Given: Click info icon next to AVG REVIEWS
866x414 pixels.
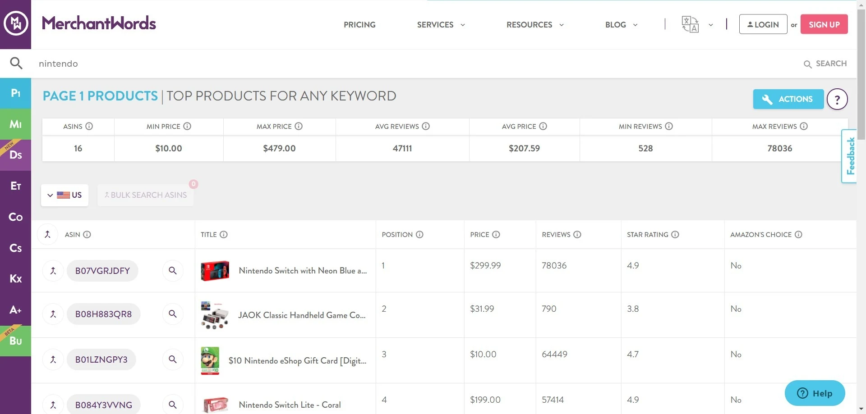Looking at the screenshot, I should (x=426, y=126).
